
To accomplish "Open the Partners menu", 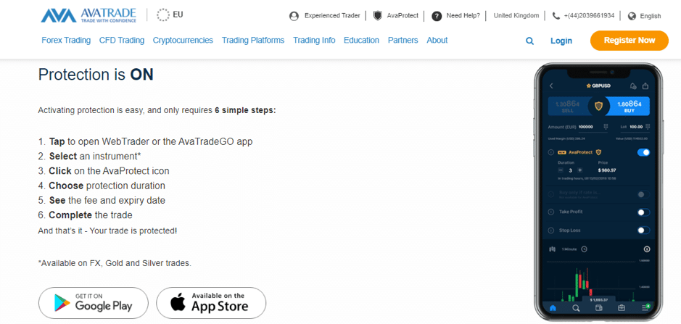I will pyautogui.click(x=403, y=41).
